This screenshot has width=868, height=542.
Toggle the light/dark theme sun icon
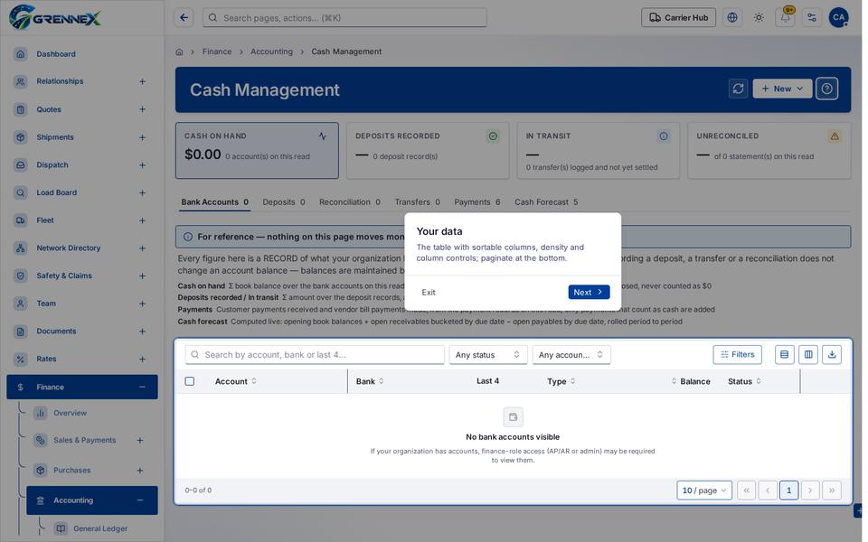(759, 18)
